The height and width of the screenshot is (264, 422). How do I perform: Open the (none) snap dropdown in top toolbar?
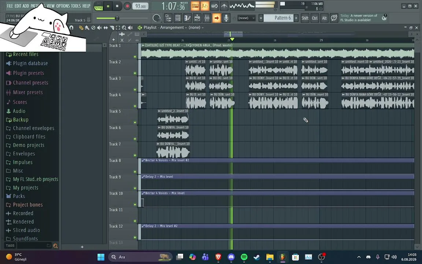click(246, 18)
